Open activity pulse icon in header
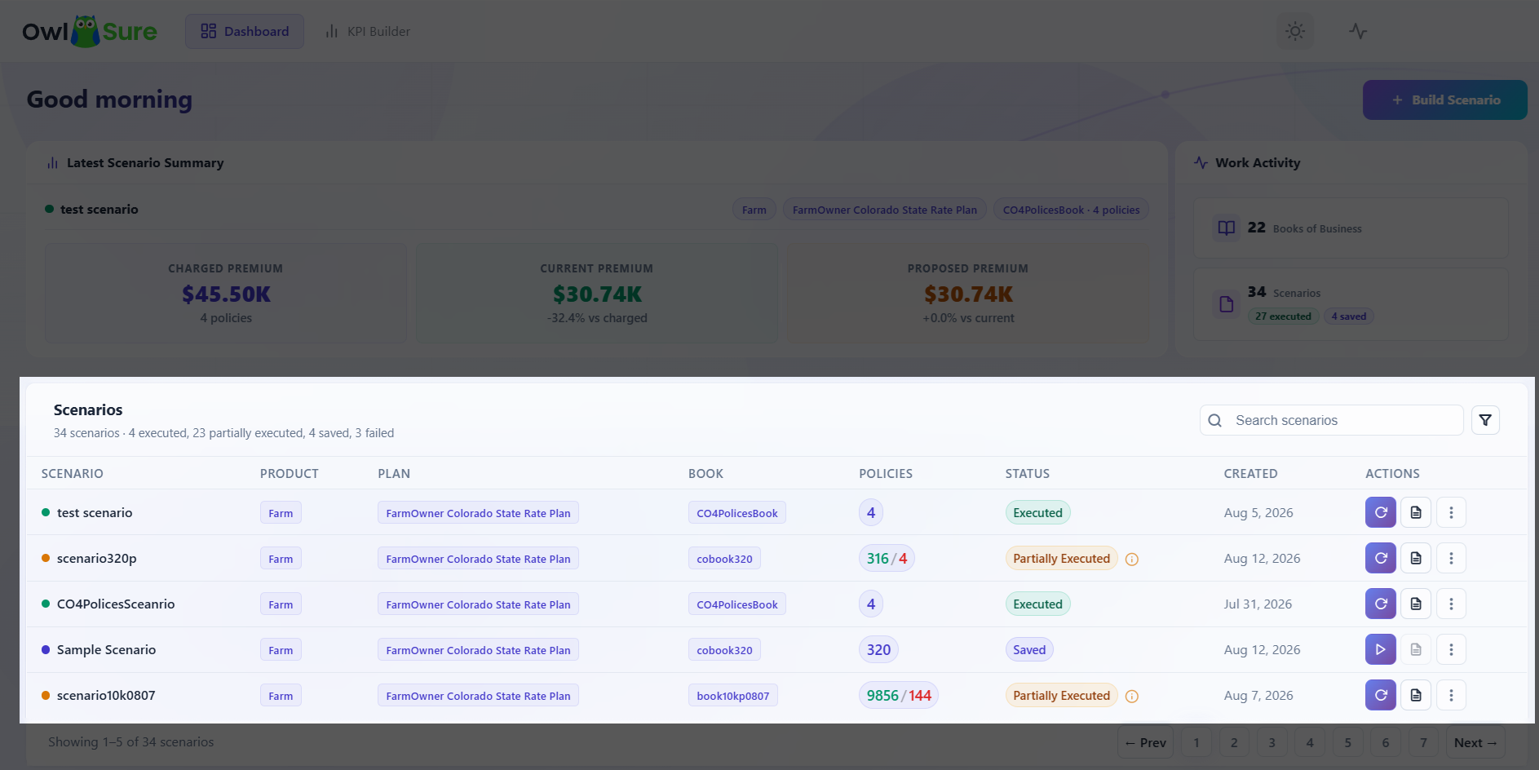 [1358, 31]
